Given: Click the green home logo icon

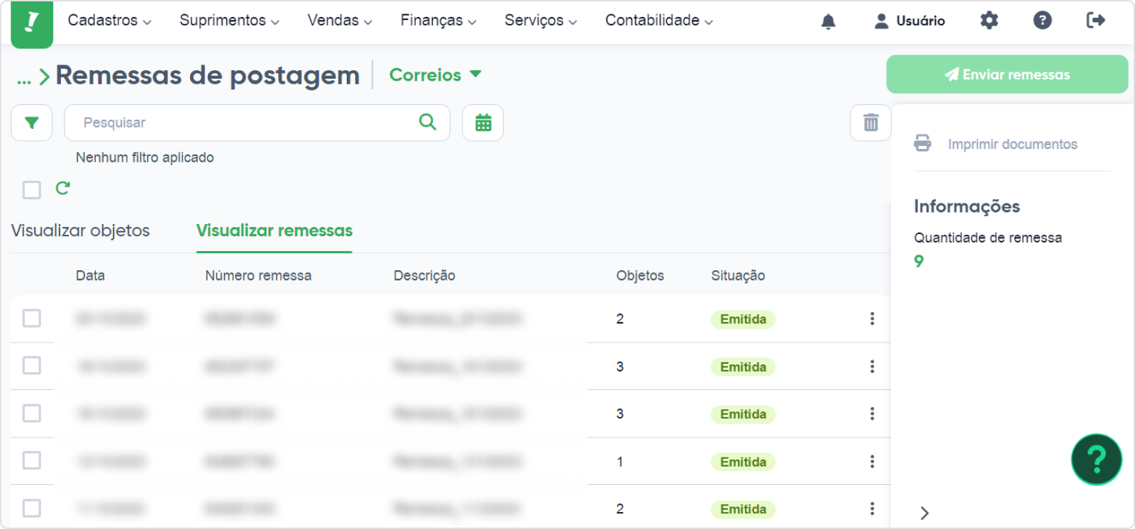Looking at the screenshot, I should pos(32,23).
